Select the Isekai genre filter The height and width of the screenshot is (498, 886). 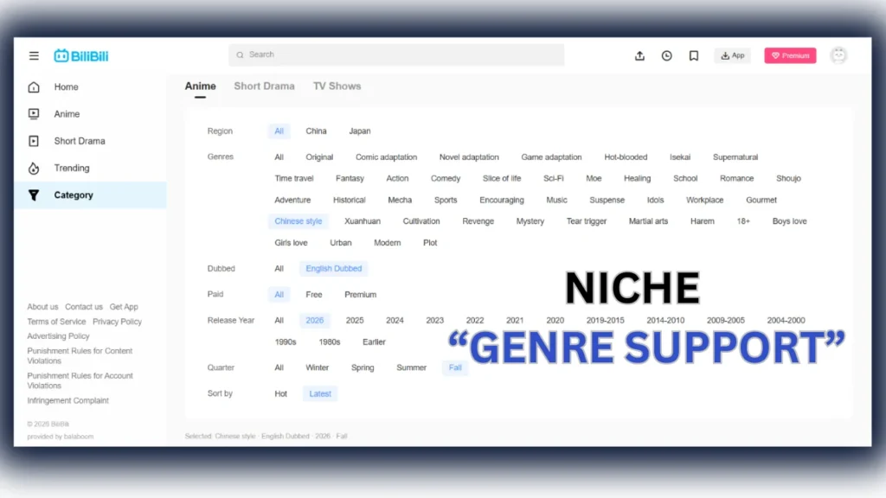click(679, 157)
